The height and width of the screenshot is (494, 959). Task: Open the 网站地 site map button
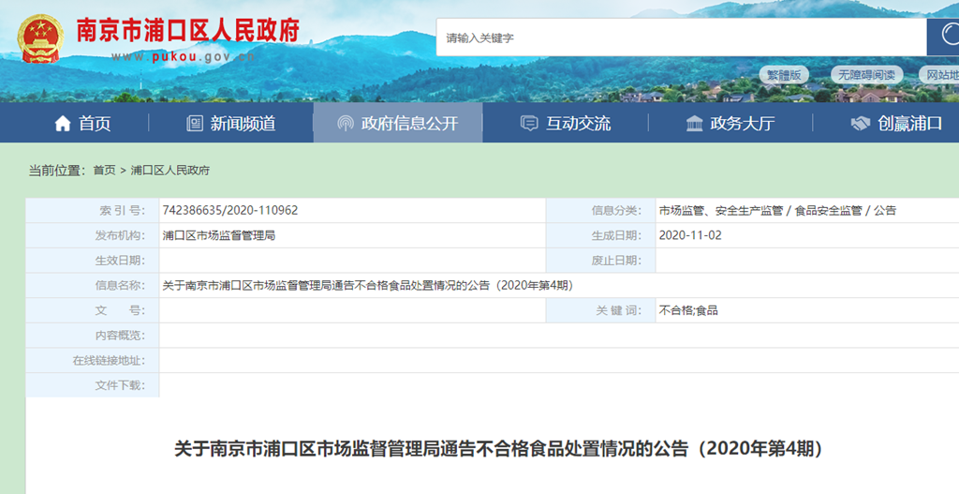click(x=940, y=75)
